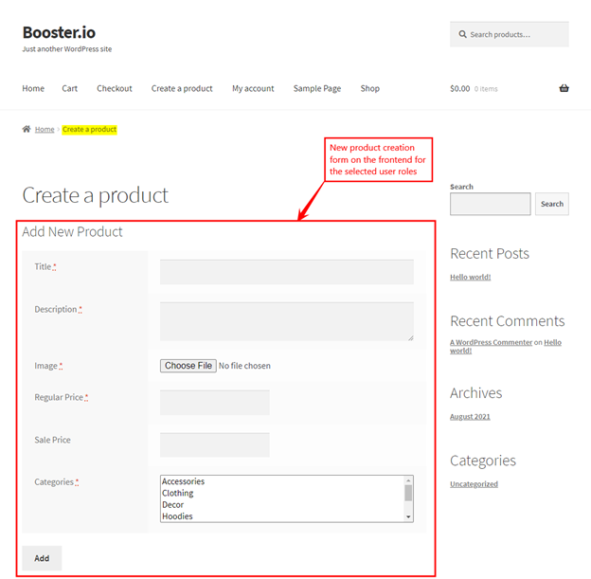The width and height of the screenshot is (591, 579).
Task: Select Hoodies in Categories list
Action: 177,516
